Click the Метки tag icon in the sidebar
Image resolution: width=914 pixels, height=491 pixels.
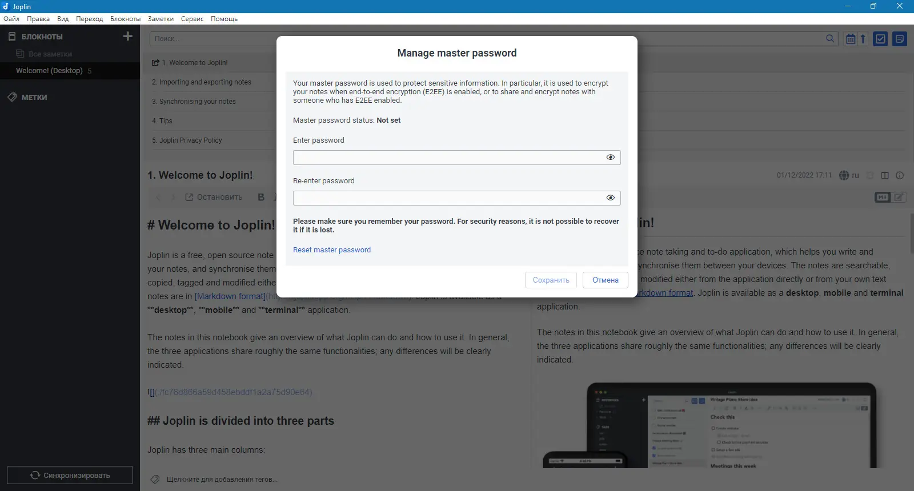coord(12,97)
